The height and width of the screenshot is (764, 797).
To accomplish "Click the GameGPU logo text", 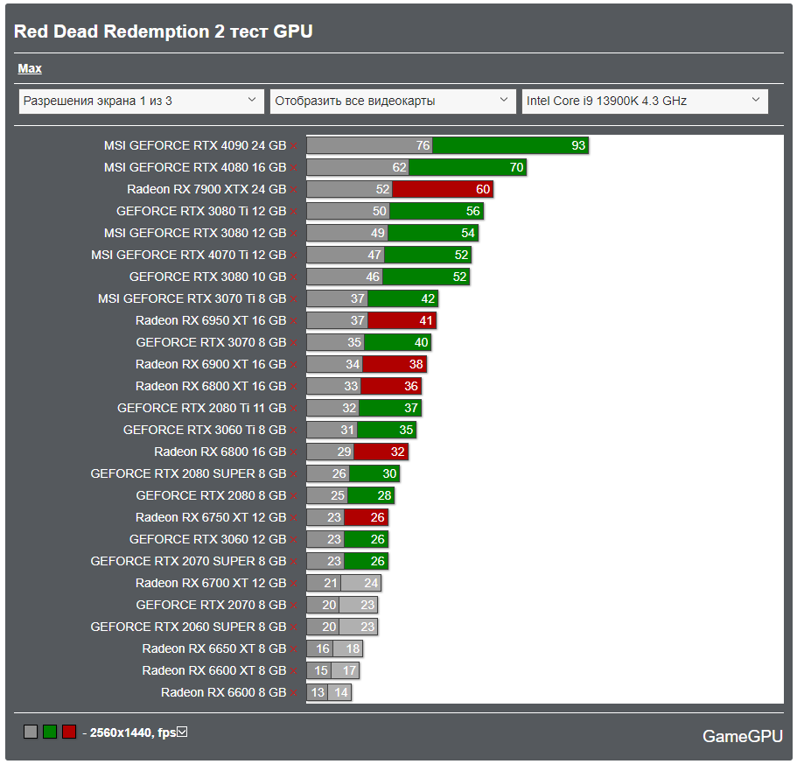I will point(743,736).
